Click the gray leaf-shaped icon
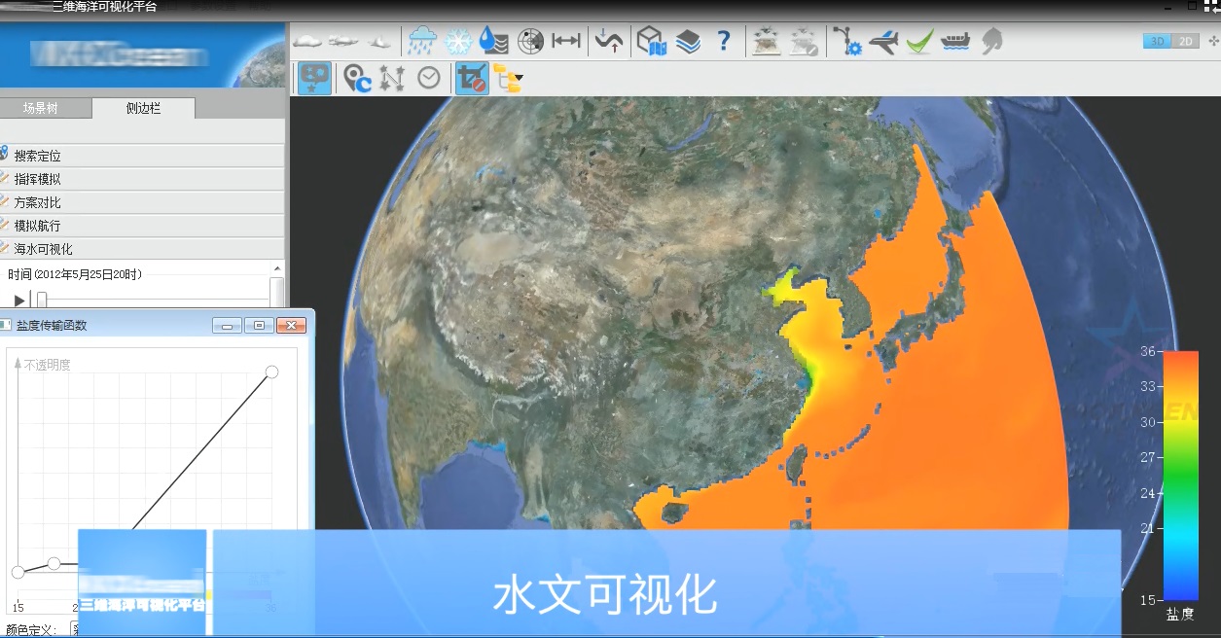1221x638 pixels. pos(992,42)
